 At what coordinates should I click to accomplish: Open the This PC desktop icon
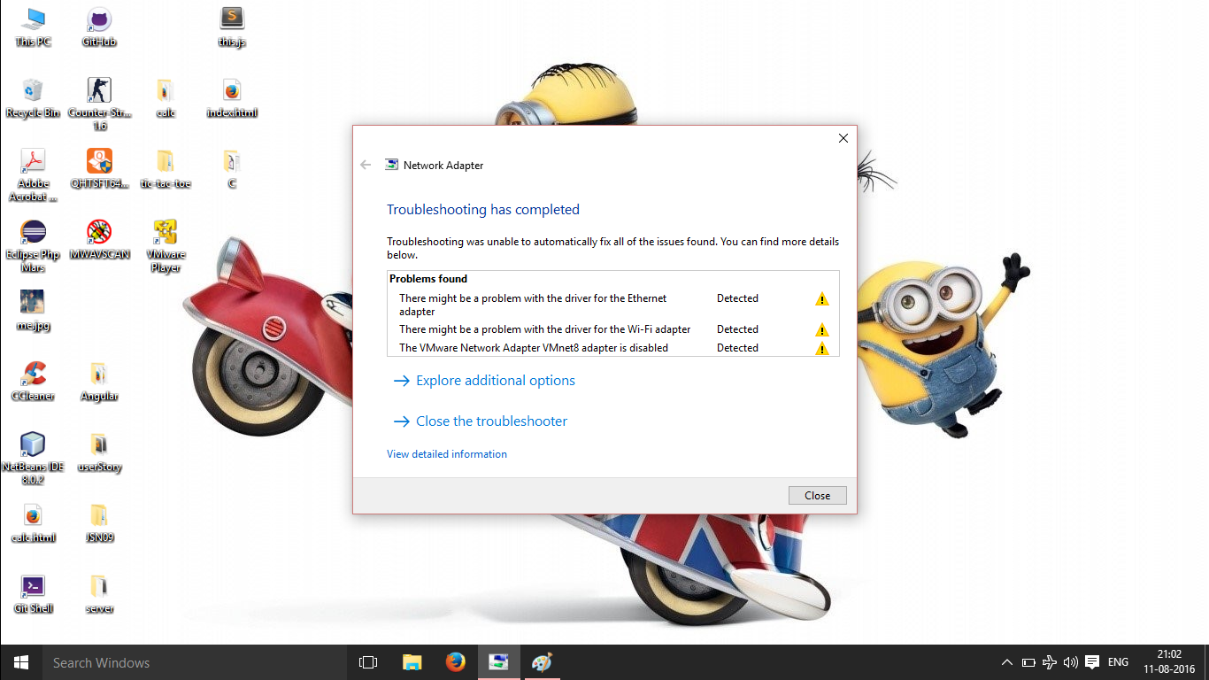coord(33,27)
